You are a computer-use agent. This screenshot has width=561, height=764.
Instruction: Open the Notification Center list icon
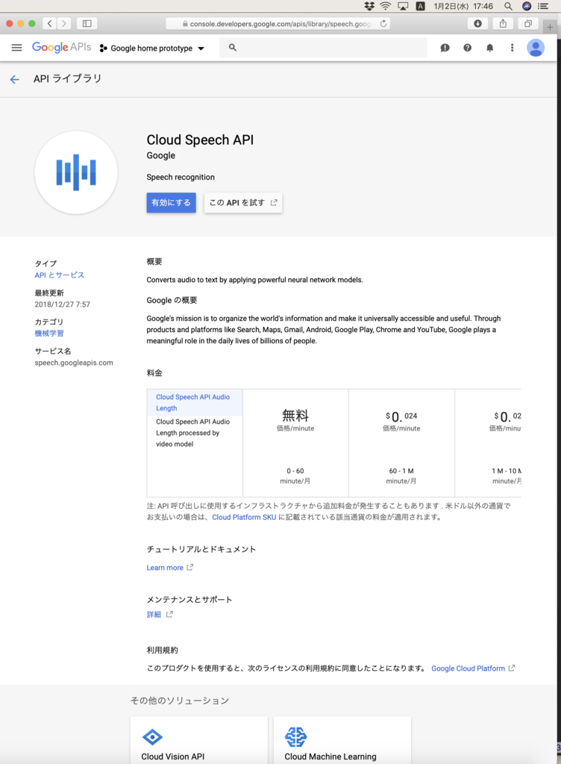(543, 6)
